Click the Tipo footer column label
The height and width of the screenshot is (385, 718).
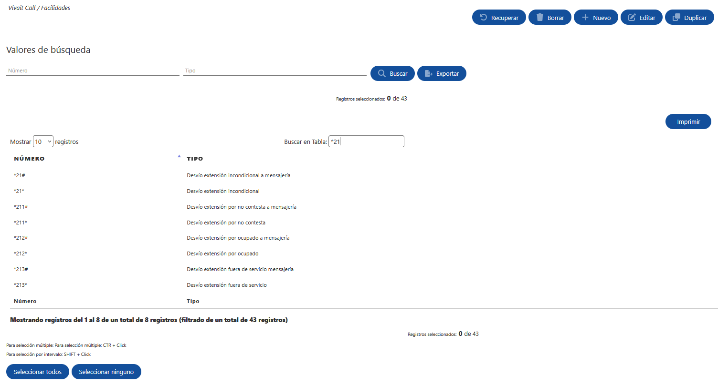click(x=193, y=301)
